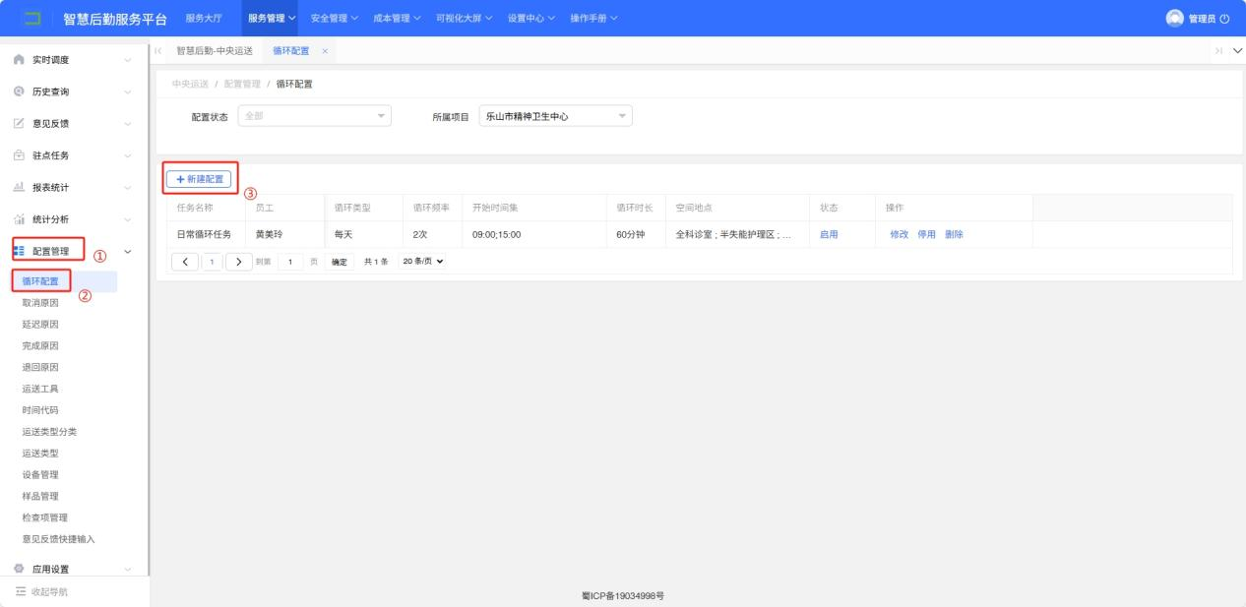Click 删除 for 日常循环任务
Image resolution: width=1246 pixels, height=607 pixels.
pyautogui.click(x=955, y=234)
